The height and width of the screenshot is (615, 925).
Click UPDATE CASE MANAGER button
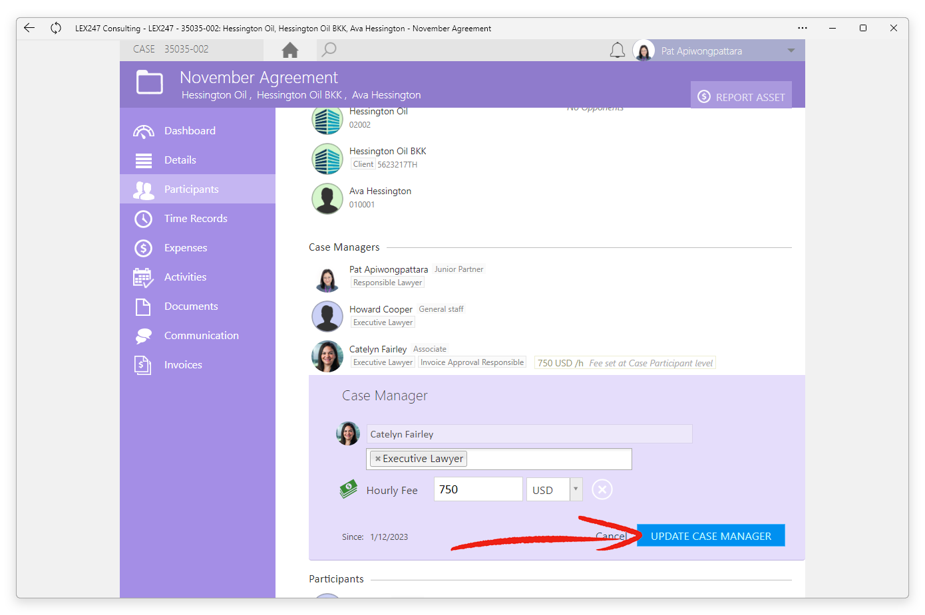[x=711, y=536]
